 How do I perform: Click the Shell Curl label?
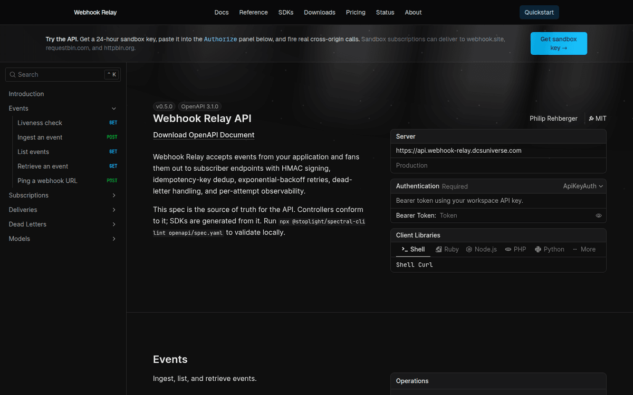pos(415,265)
